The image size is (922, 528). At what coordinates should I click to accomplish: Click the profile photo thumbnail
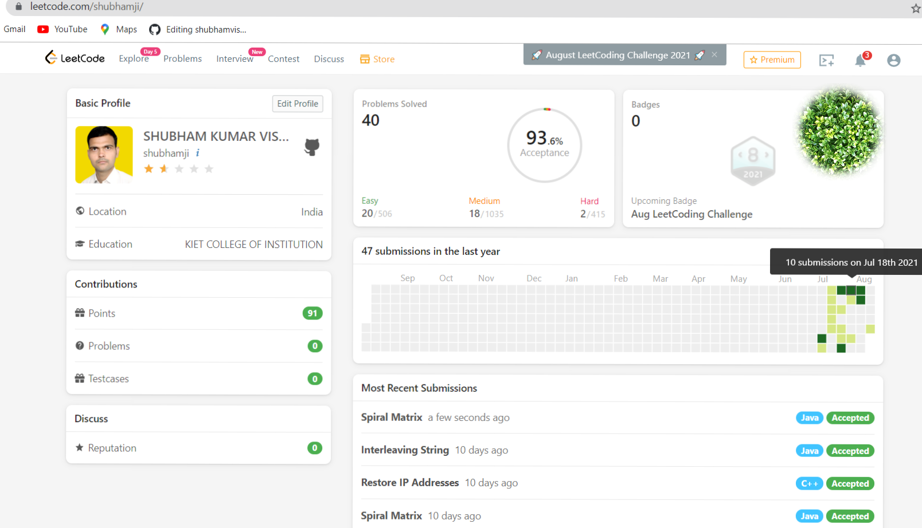pos(104,155)
